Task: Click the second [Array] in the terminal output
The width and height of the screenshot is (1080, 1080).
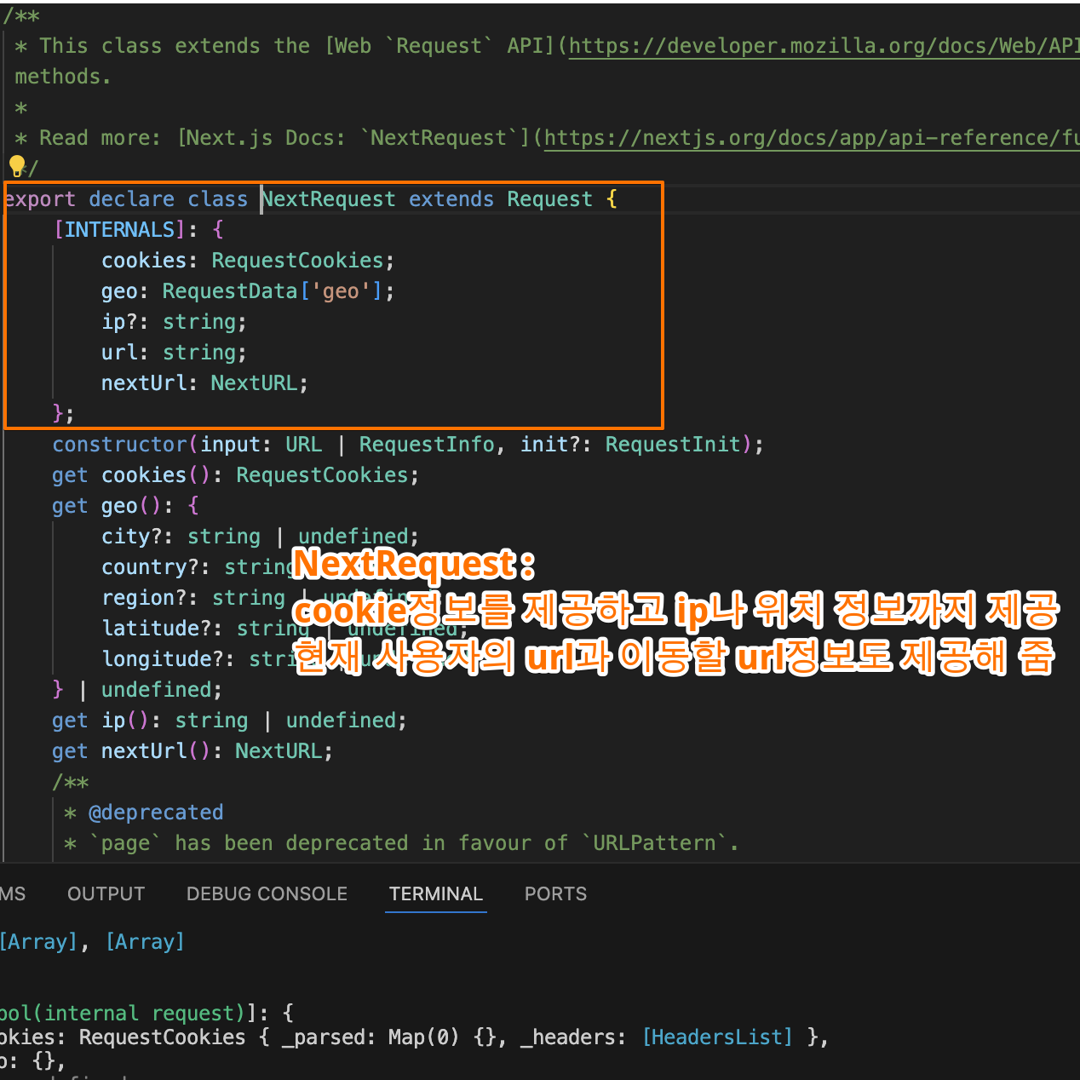Action: pos(145,942)
